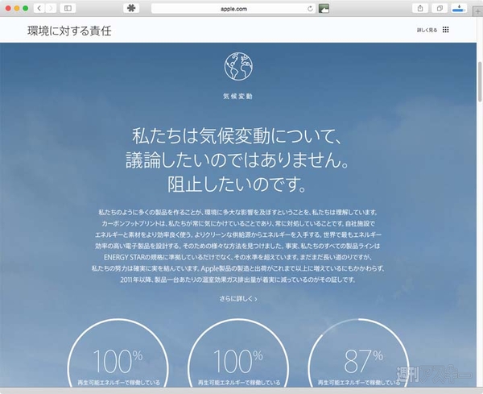
Task: Click the 気候変動 section label
Action: coord(237,96)
